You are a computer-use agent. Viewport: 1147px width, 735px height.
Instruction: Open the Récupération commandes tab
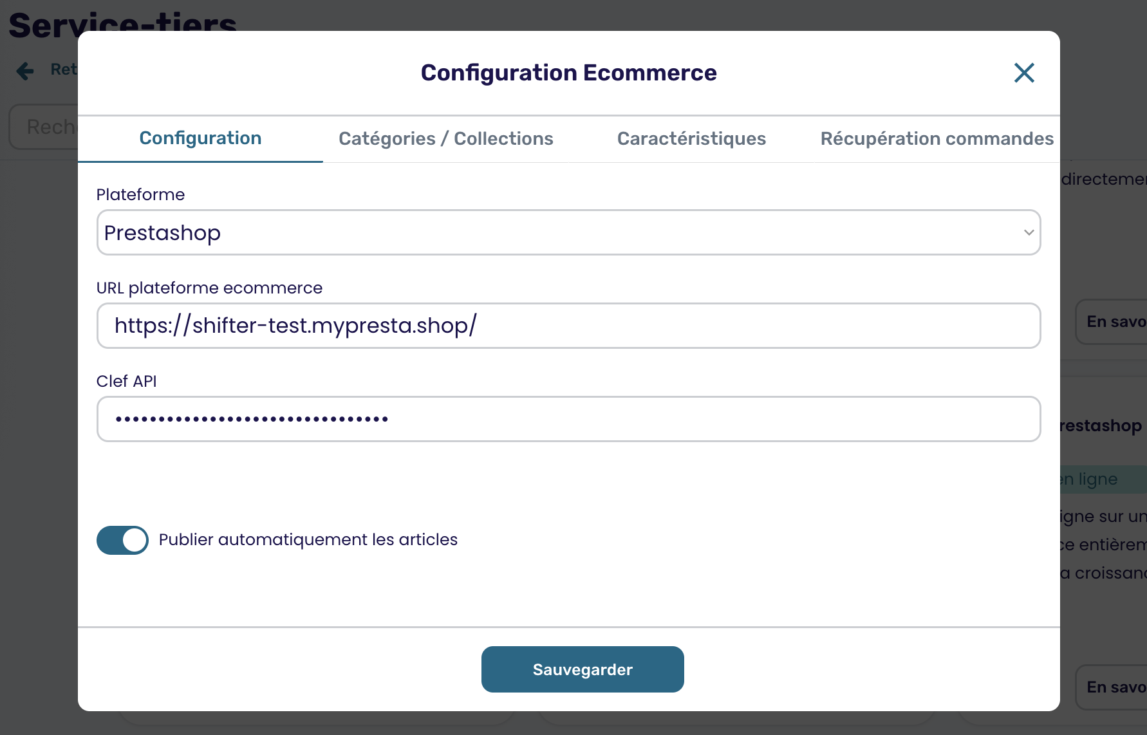937,138
